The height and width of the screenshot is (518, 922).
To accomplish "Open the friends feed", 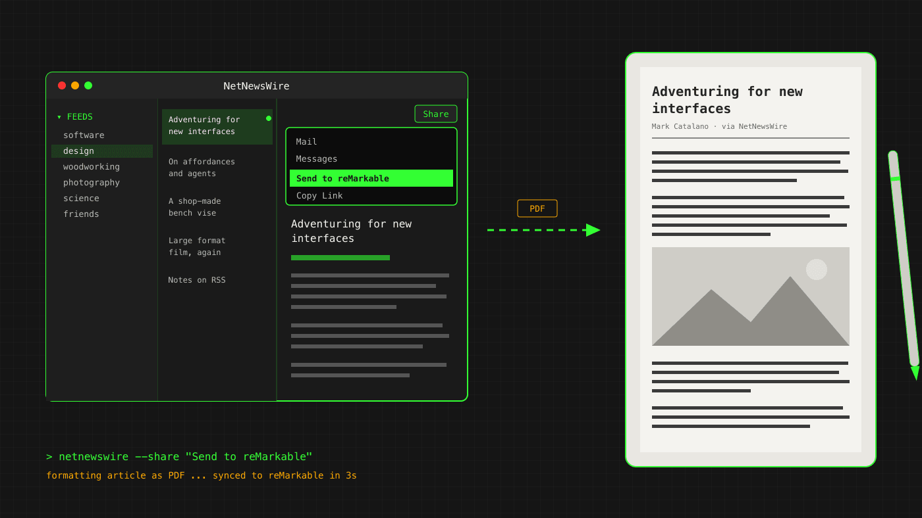I will click(102, 214).
